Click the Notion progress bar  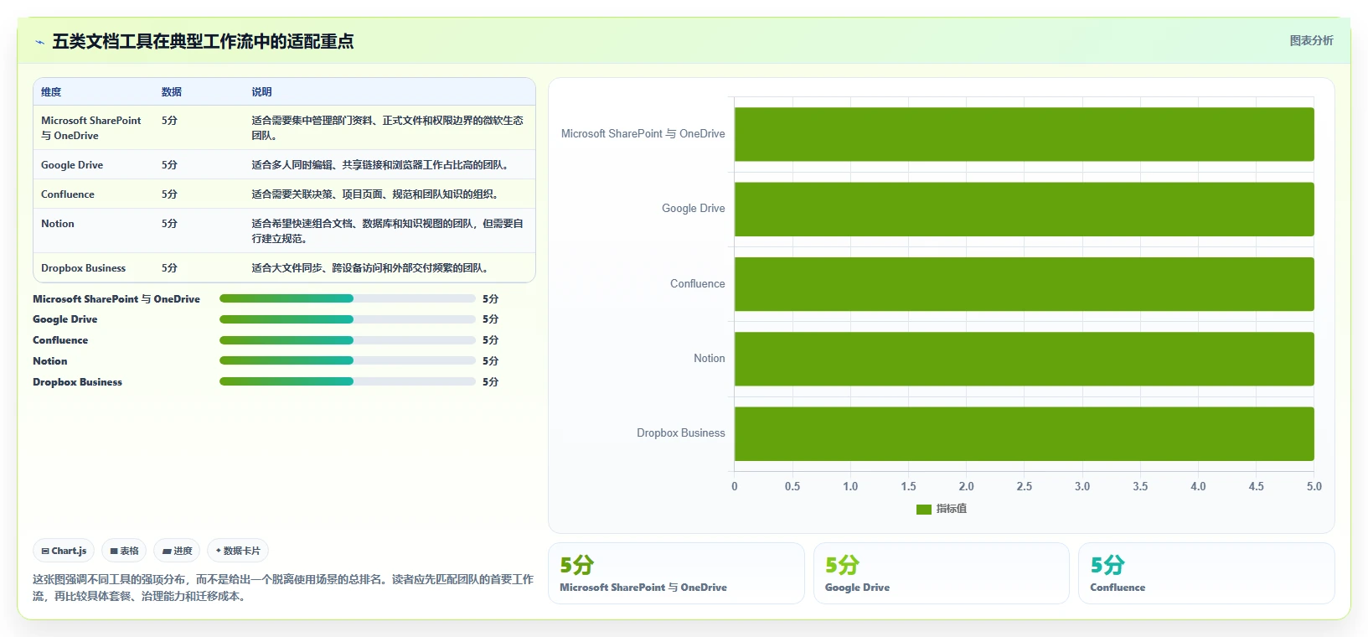pyautogui.click(x=347, y=360)
